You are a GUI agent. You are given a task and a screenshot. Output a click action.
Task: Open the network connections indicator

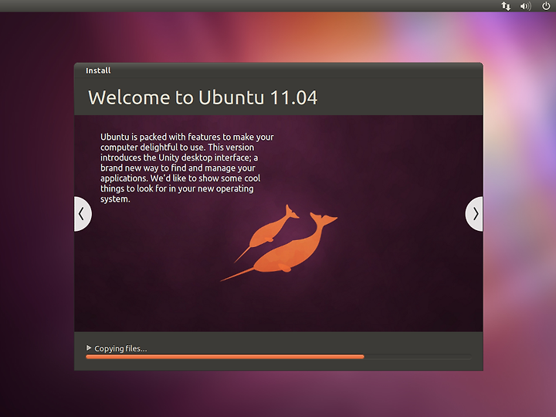(506, 6)
